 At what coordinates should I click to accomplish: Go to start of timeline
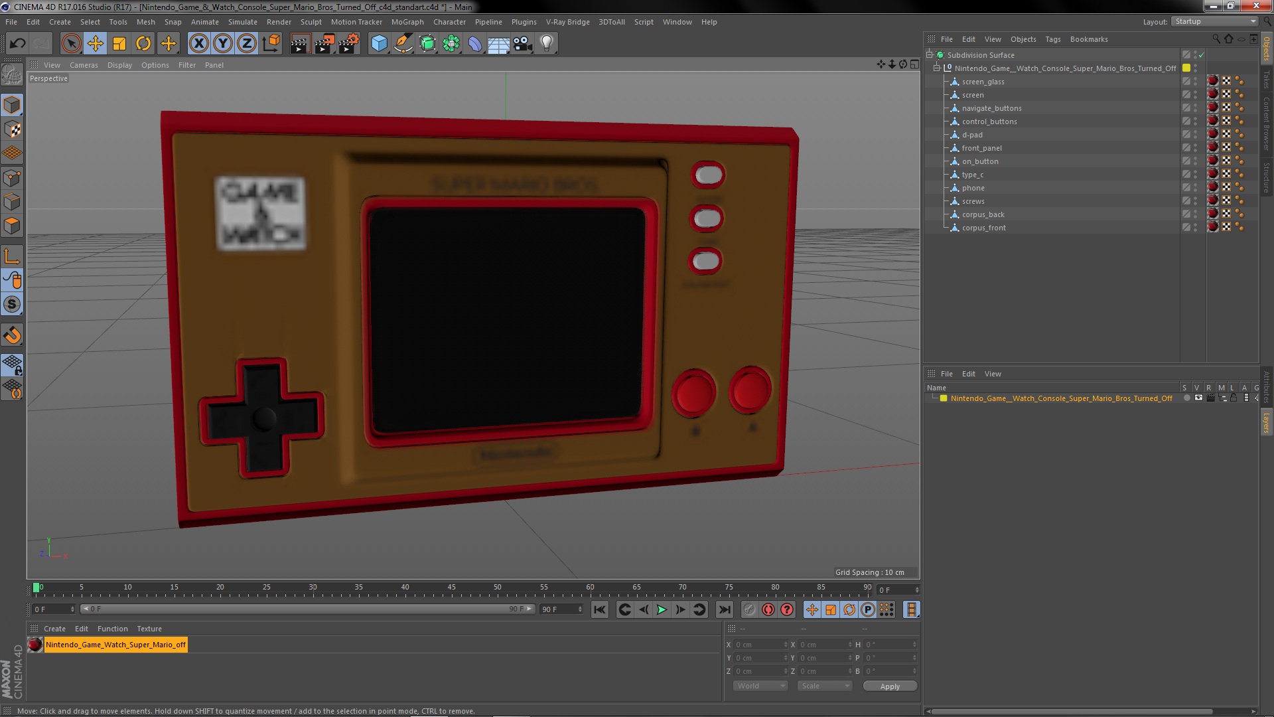click(599, 609)
